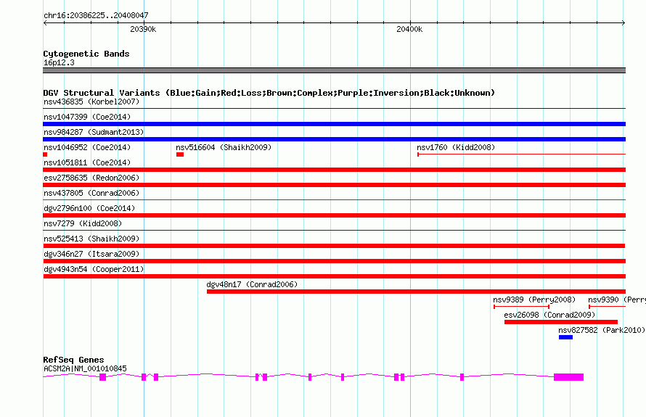Image resolution: width=646 pixels, height=417 pixels.
Task: Click the Cytogenetic Bands track title
Action: [x=86, y=54]
